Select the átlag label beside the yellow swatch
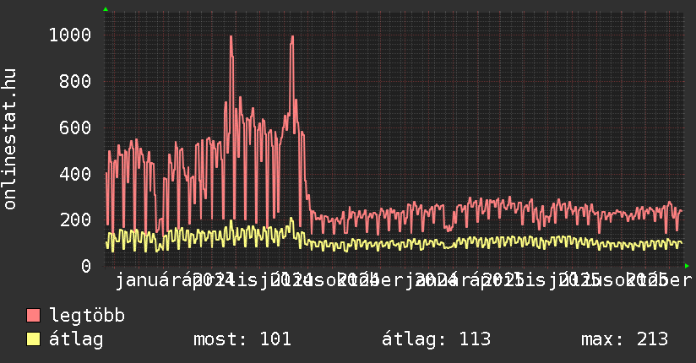 pos(76,339)
